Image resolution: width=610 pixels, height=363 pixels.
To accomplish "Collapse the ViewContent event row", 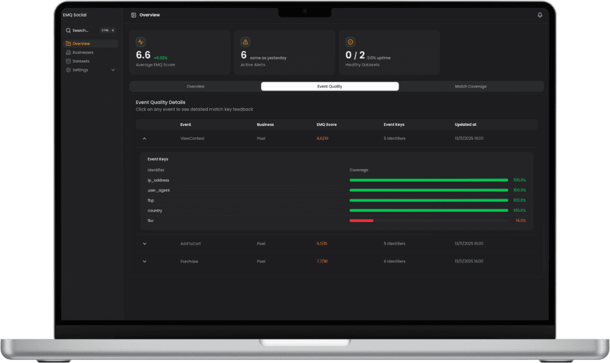I will [144, 139].
